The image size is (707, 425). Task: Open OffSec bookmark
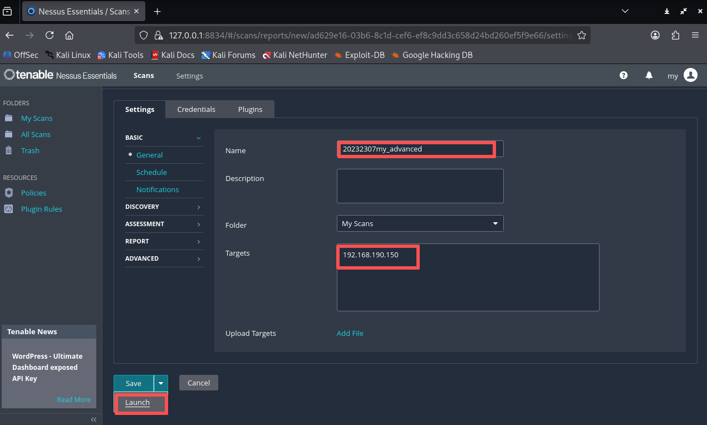click(21, 55)
